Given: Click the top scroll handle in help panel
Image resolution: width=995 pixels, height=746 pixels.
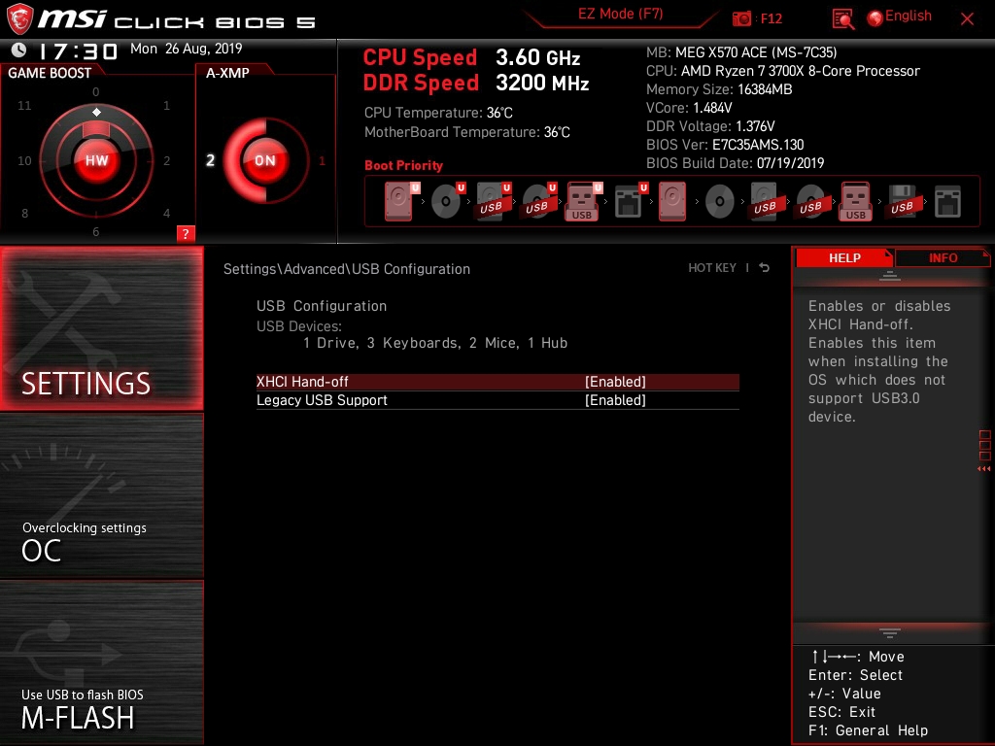Looking at the screenshot, I should [x=890, y=276].
